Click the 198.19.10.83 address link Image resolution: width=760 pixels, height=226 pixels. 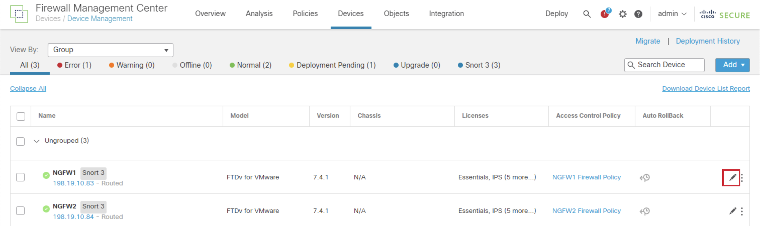click(x=73, y=183)
